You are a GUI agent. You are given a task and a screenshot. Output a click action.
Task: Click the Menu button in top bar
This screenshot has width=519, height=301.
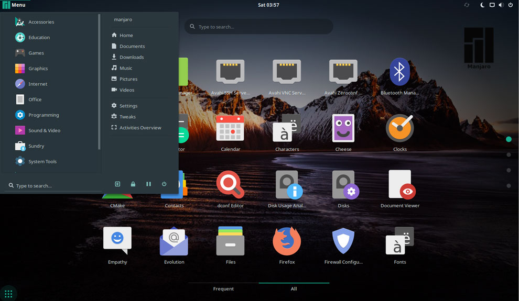coord(14,5)
